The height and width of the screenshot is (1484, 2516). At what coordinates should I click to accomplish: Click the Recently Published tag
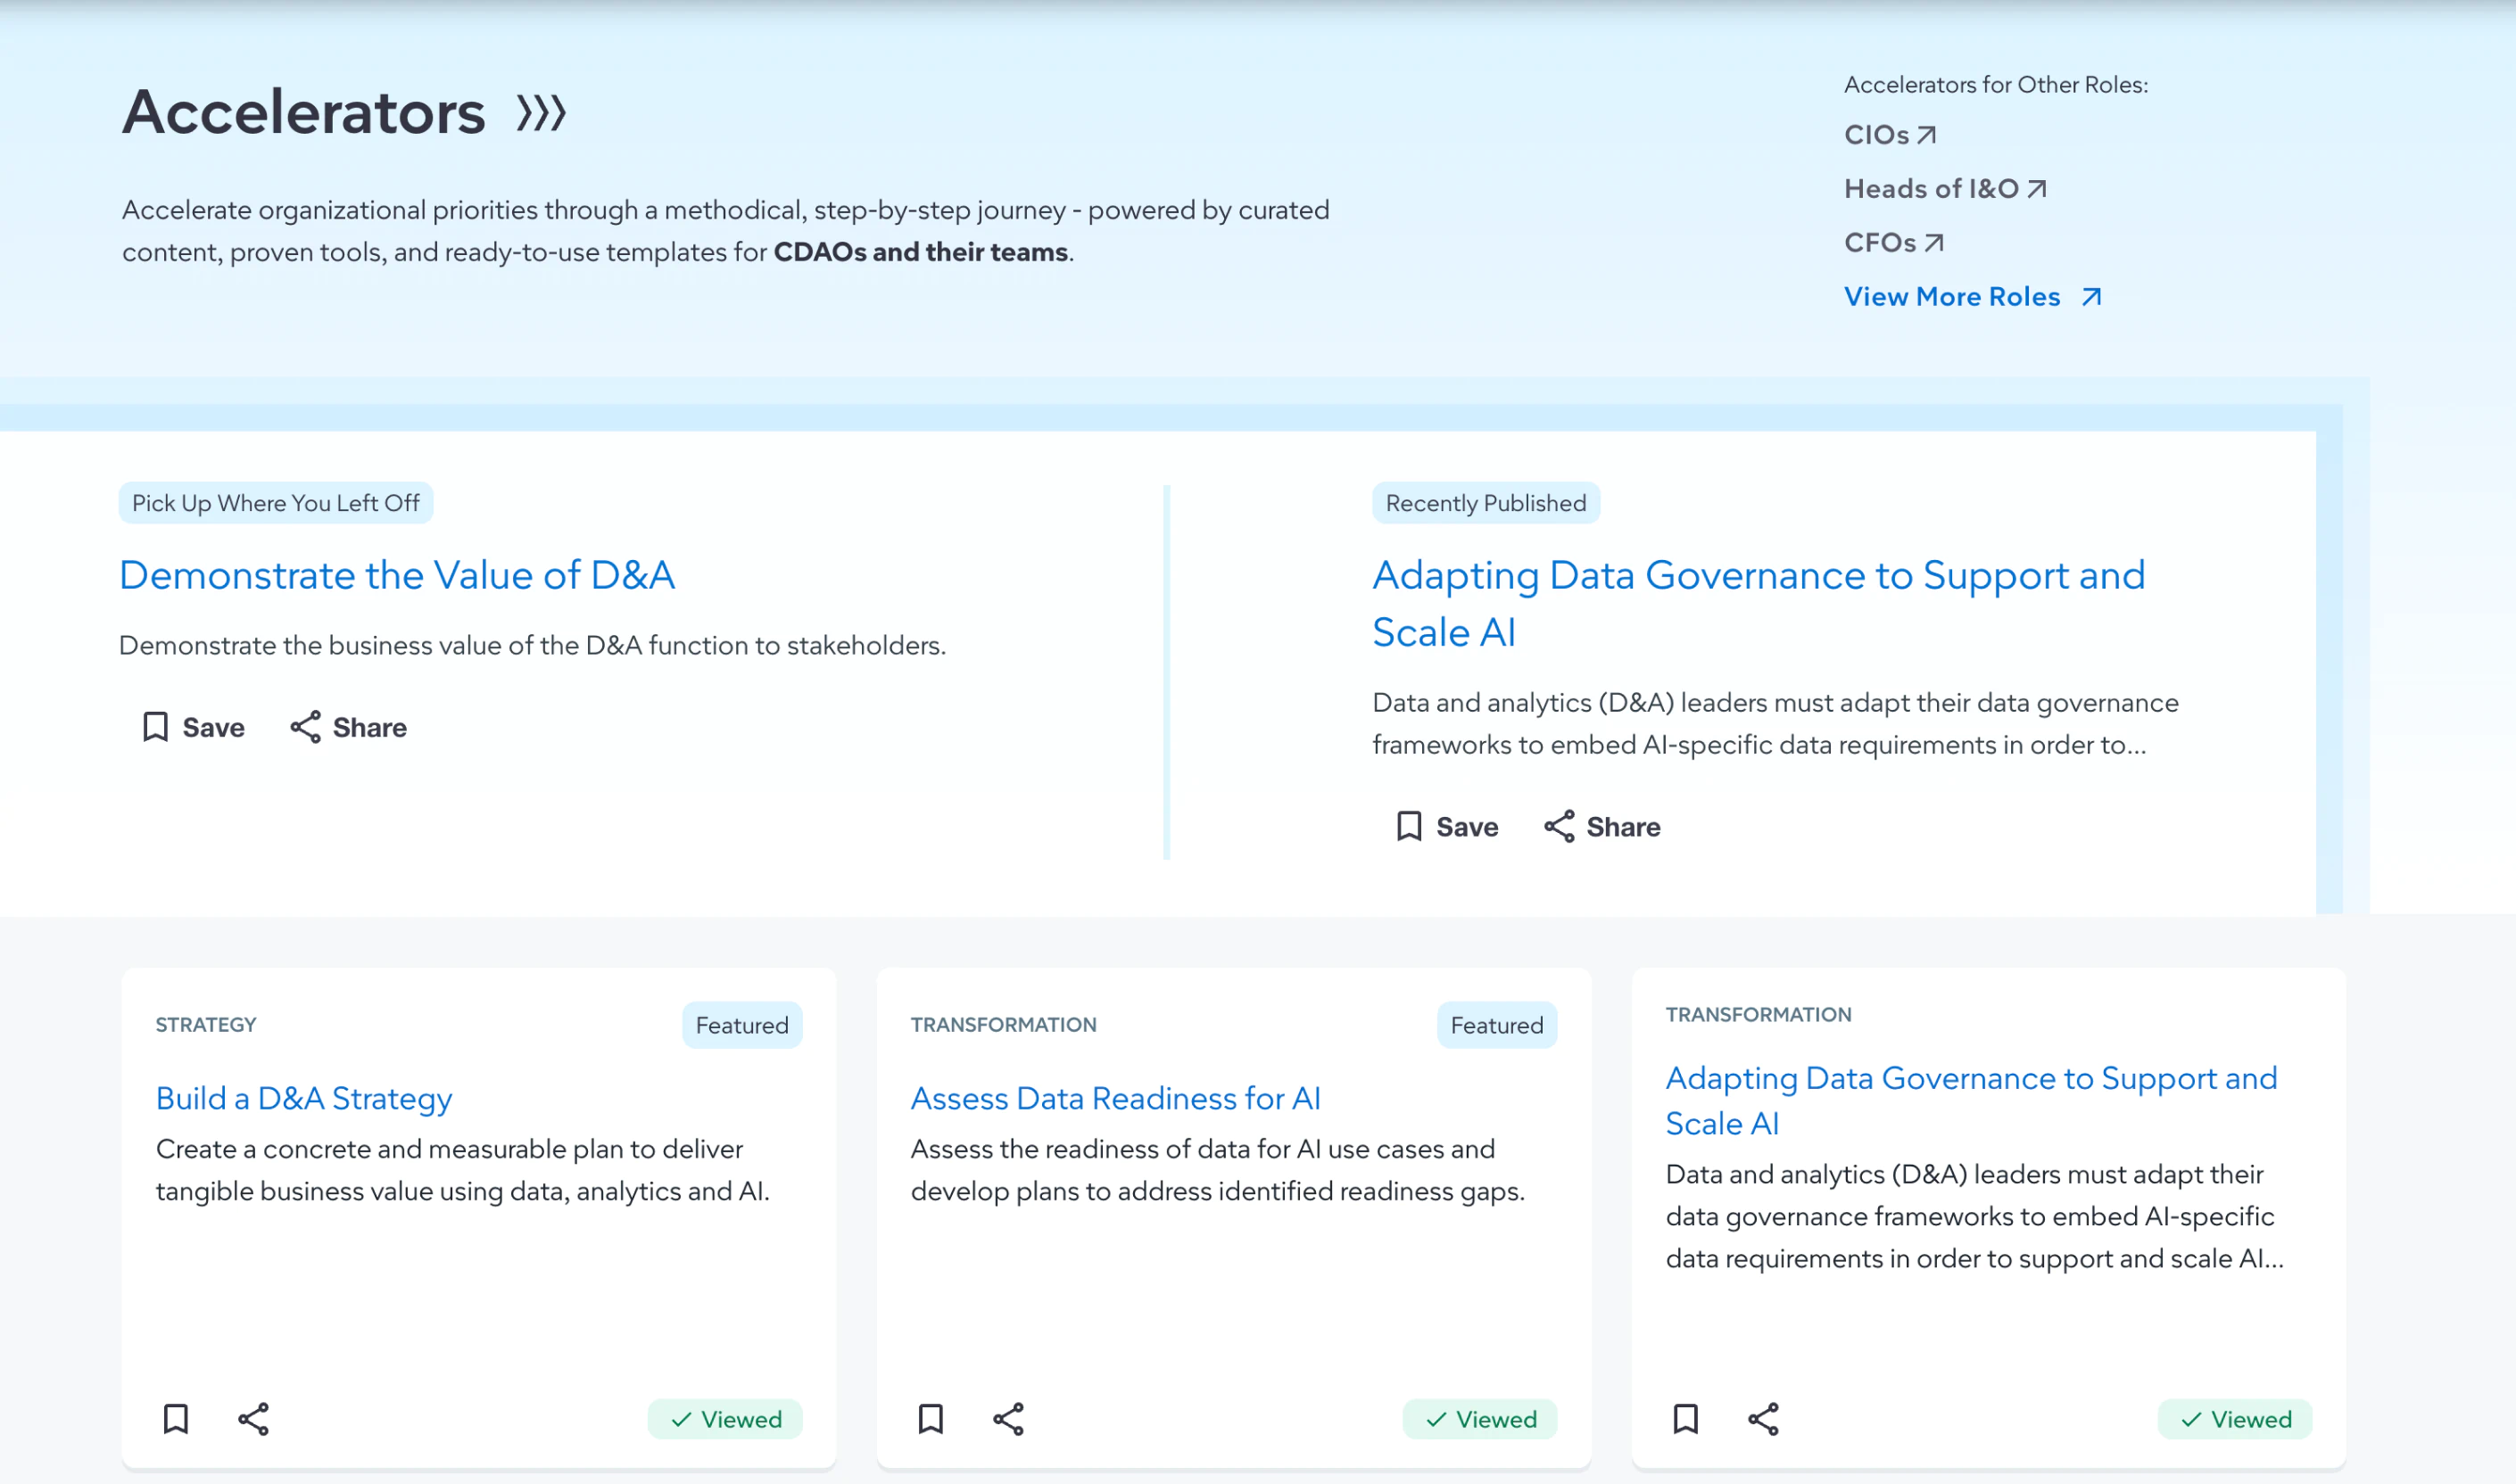(1486, 503)
